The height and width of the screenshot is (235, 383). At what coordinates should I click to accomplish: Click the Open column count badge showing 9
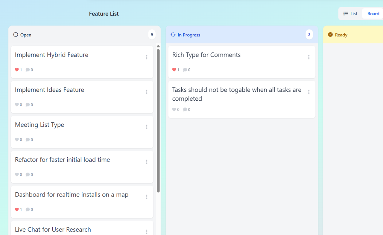point(152,35)
